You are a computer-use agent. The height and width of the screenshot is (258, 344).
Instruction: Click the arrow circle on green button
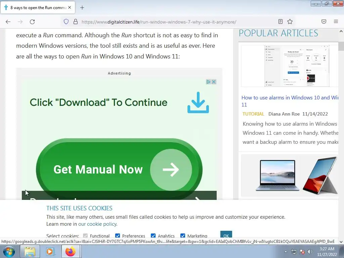click(x=171, y=170)
